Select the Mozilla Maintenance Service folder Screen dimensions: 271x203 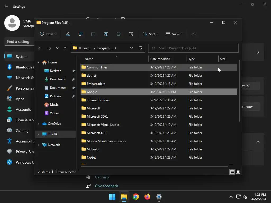[159, 141]
